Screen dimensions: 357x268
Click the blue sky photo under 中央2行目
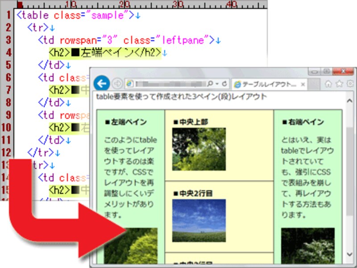pyautogui.click(x=199, y=220)
